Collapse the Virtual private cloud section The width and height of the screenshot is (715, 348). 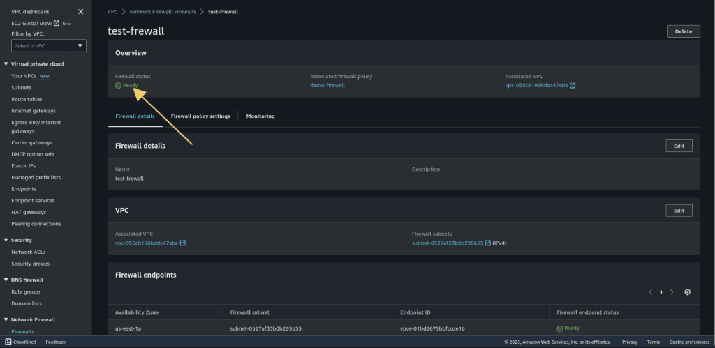point(6,64)
